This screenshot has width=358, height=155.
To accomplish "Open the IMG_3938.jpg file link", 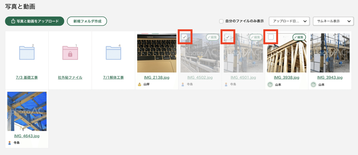I will (286, 78).
